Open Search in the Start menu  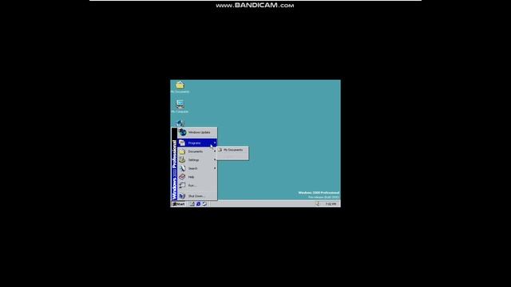coord(197,168)
